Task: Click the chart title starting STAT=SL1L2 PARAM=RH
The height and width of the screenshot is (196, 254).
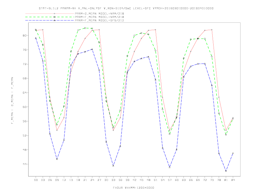Action: (126, 8)
